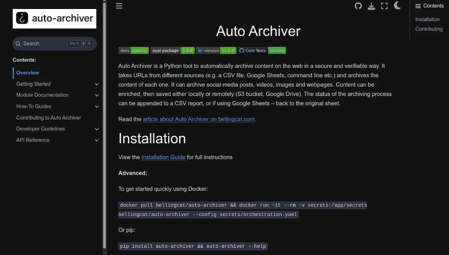Click the docs passing badge

point(133,51)
